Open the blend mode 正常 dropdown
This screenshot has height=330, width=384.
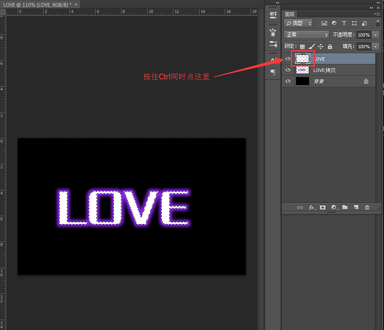(306, 35)
